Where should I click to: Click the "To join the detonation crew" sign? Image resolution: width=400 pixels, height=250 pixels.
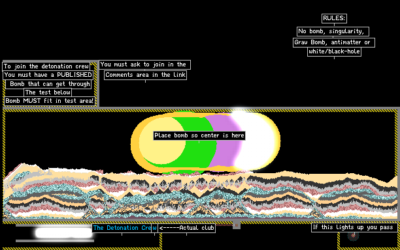point(46,66)
